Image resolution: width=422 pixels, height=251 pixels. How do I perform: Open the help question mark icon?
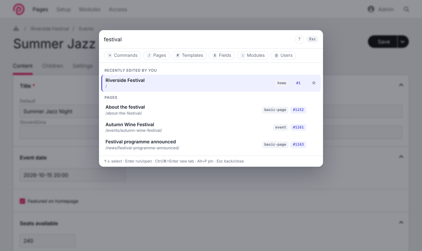[299, 39]
